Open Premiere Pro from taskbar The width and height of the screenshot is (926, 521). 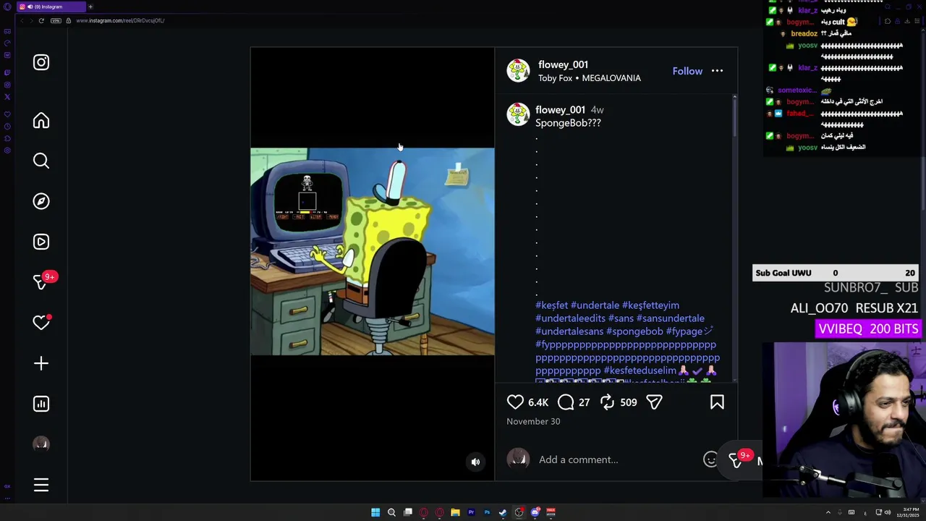pos(471,512)
